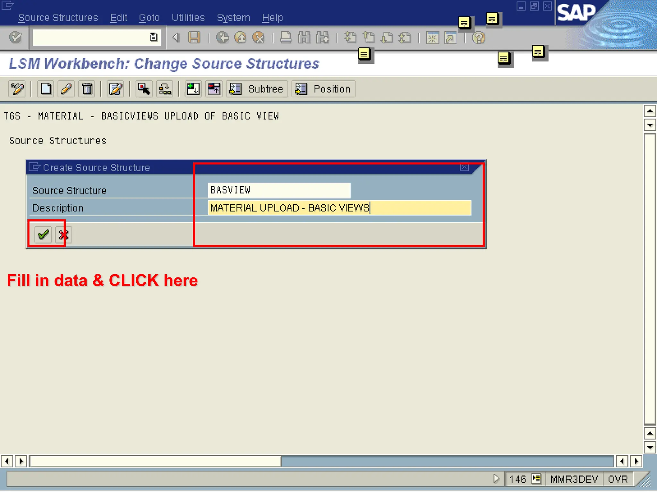Click the Save diskette icon
This screenshot has width=657, height=492.
pyautogui.click(x=194, y=38)
